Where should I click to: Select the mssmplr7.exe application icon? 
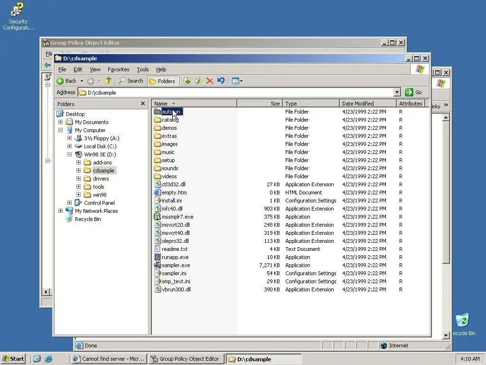[158, 217]
